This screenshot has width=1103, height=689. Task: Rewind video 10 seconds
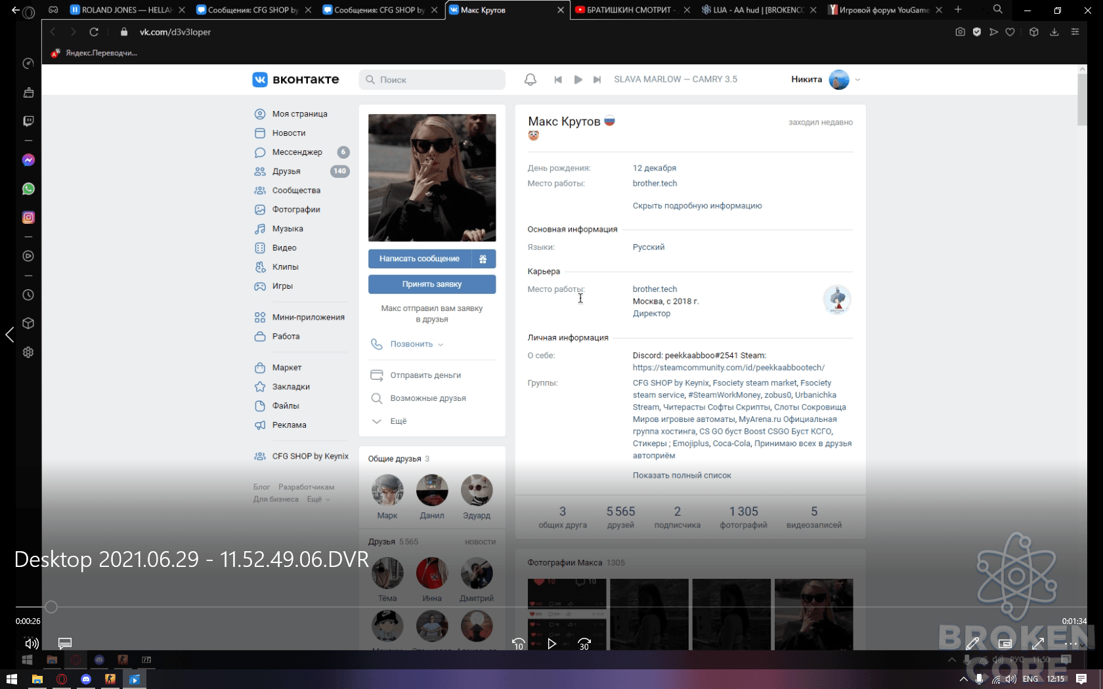(x=518, y=644)
